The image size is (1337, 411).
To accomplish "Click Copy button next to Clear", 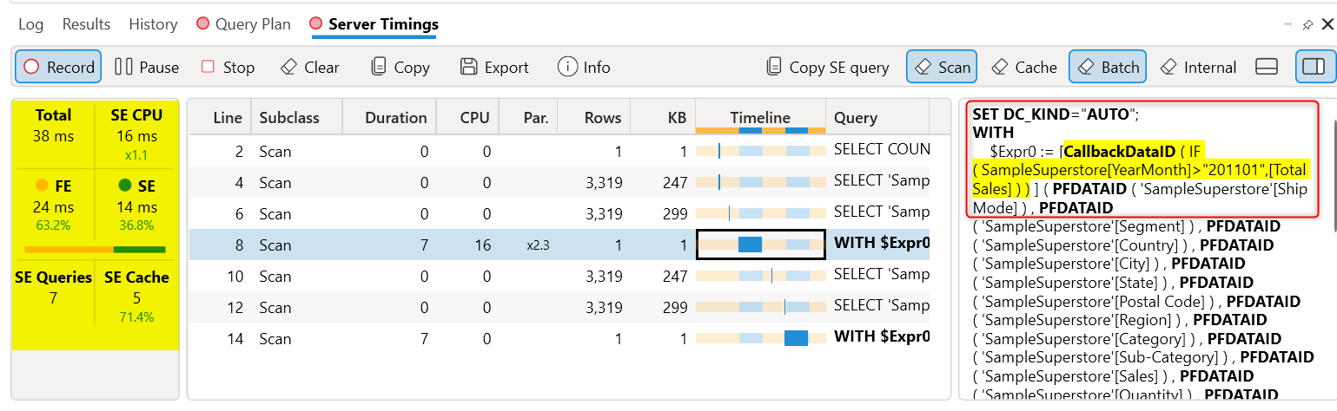I will pos(400,67).
